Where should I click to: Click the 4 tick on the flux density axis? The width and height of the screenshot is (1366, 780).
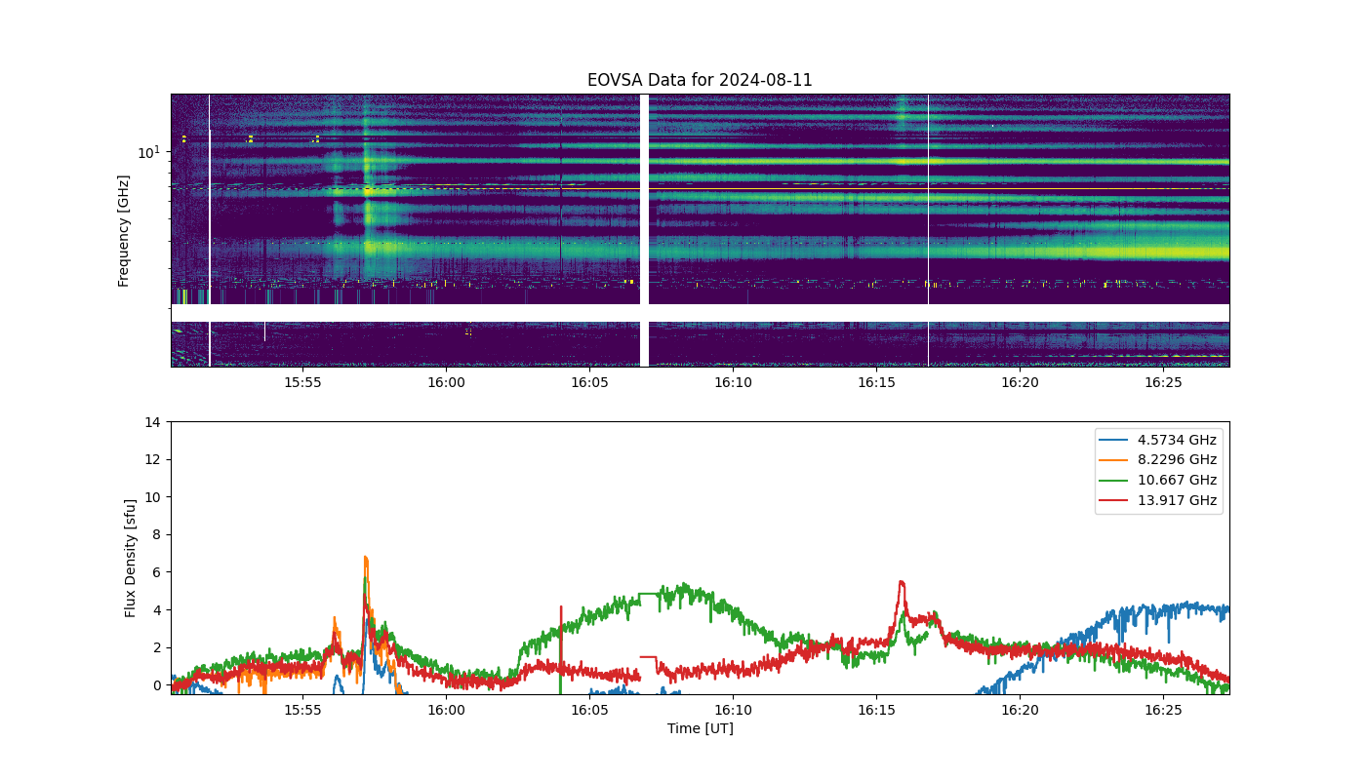(x=157, y=610)
